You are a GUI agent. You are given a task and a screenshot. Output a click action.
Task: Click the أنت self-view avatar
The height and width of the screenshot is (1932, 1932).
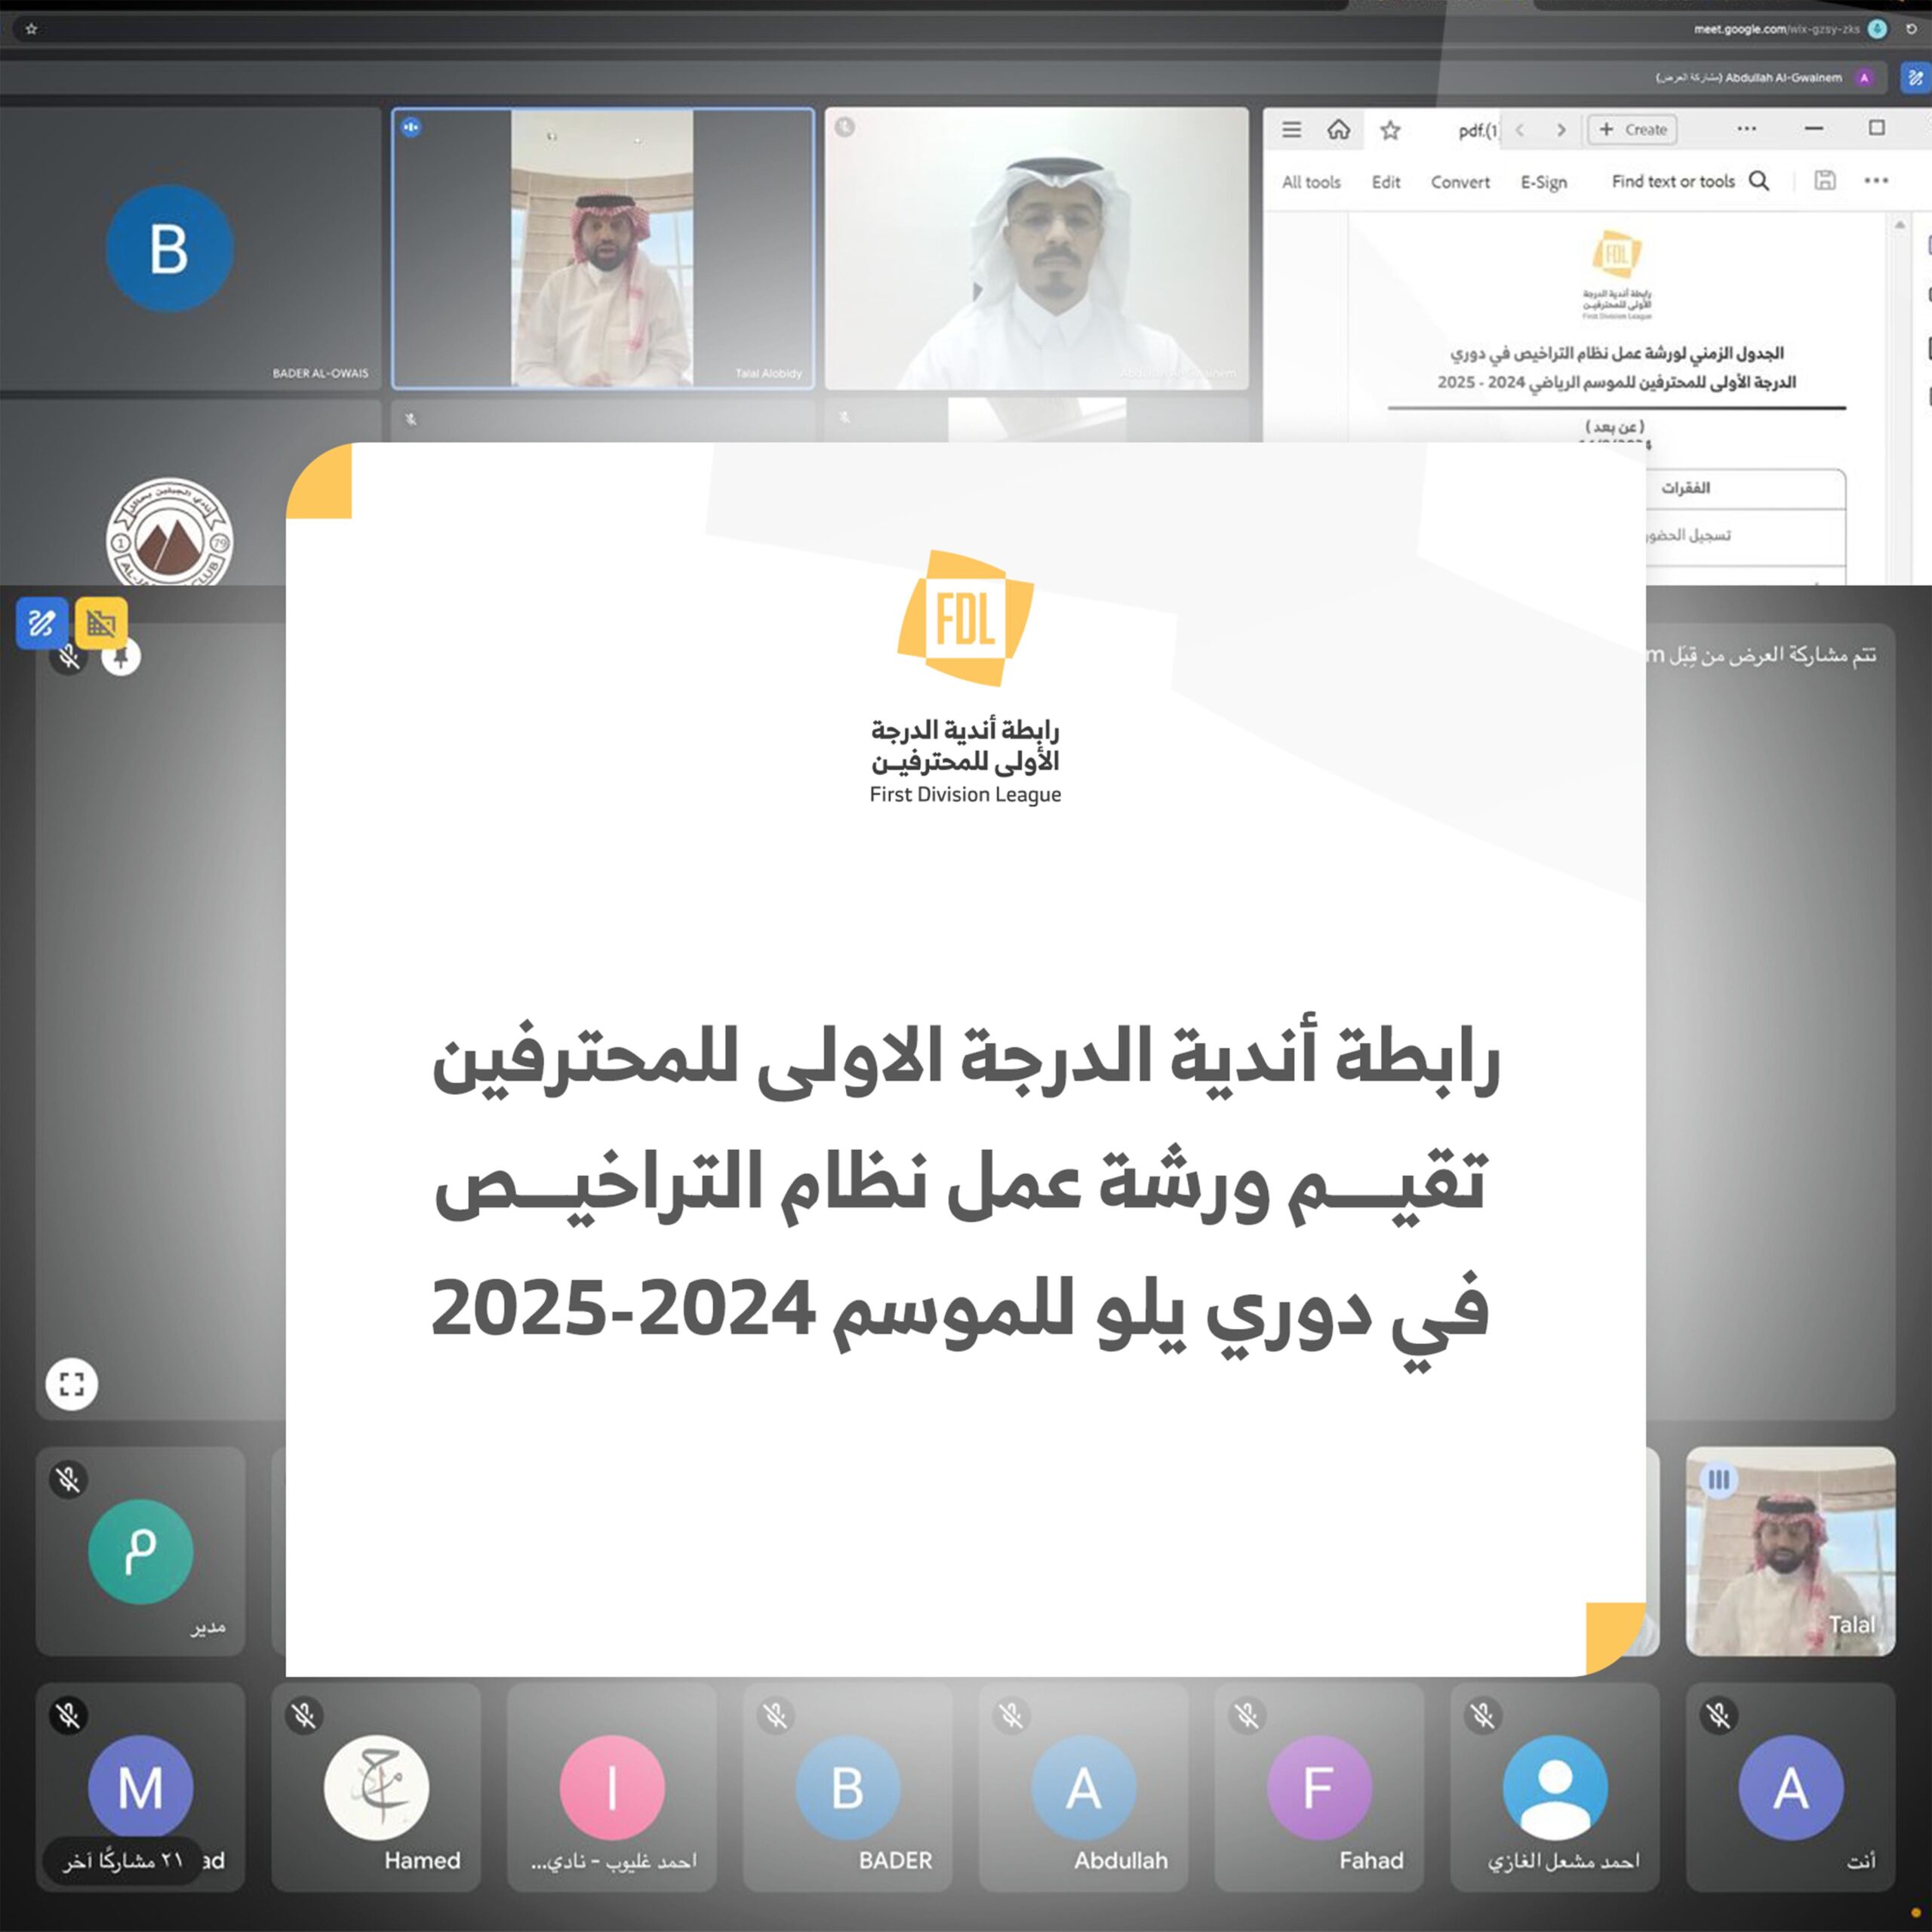click(x=1791, y=1788)
